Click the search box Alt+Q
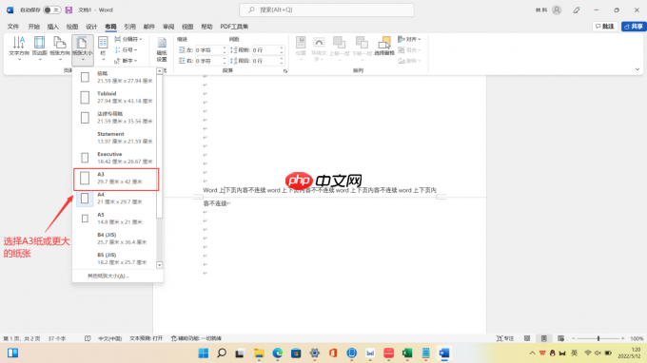Viewport: 647px width, 363px height. pyautogui.click(x=326, y=10)
